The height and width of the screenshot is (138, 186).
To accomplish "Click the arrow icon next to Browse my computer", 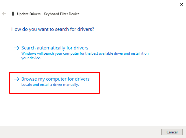I will pyautogui.click(x=16, y=79).
